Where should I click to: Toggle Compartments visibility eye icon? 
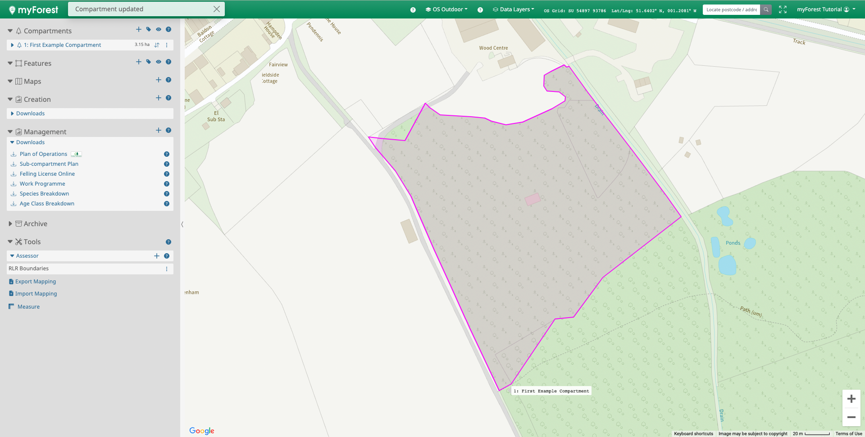[159, 30]
